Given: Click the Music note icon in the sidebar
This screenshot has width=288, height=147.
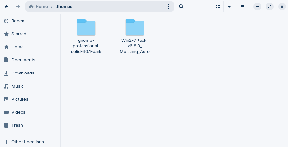Looking at the screenshot, I should pos(6,86).
